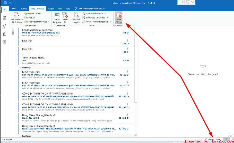Click grid icon in top overlay toolbar

tap(179, 2)
